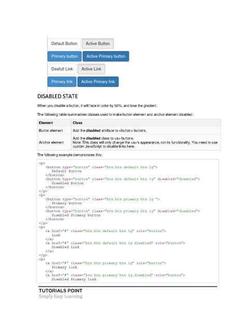Click 'The following example demonstrates this:' text
The height and width of the screenshot is (311, 240).
click(69, 155)
